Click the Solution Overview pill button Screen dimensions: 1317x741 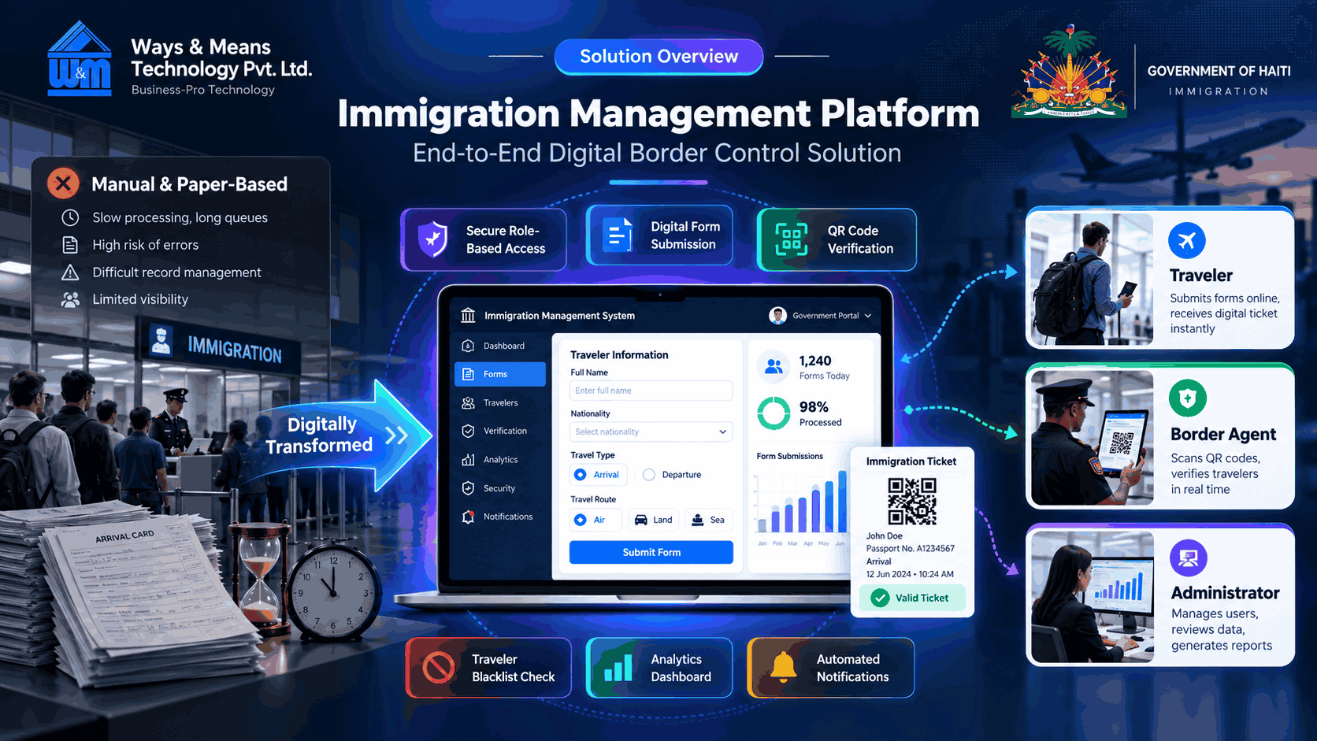pyautogui.click(x=658, y=57)
